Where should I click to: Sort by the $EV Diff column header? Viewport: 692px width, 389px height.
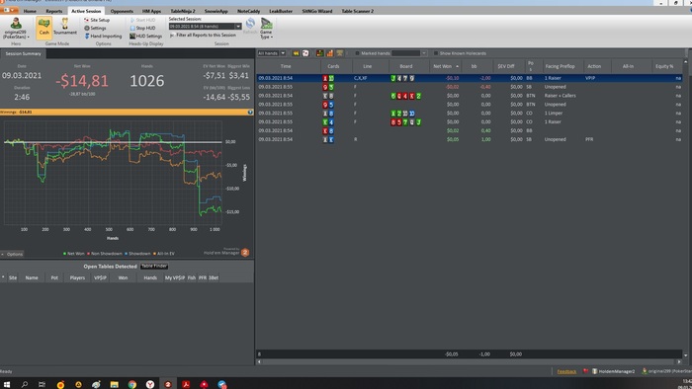pyautogui.click(x=508, y=66)
